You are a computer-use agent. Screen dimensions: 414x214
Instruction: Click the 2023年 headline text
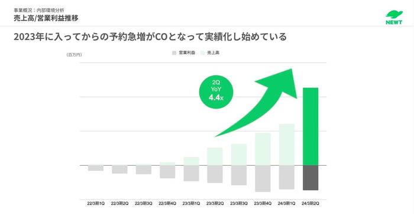pos(150,37)
